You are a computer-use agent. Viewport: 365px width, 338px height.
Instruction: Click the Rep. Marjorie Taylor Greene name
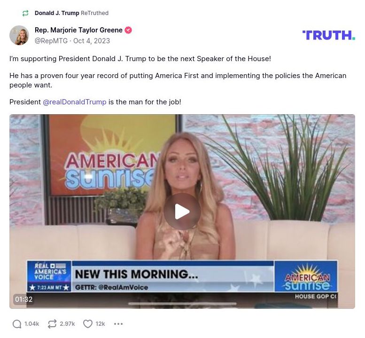click(78, 30)
